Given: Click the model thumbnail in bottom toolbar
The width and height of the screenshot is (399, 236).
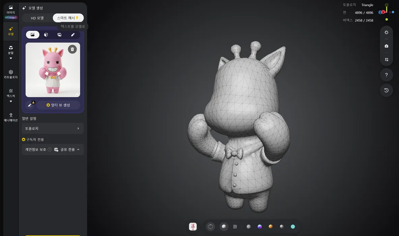Looking at the screenshot, I should point(193,227).
